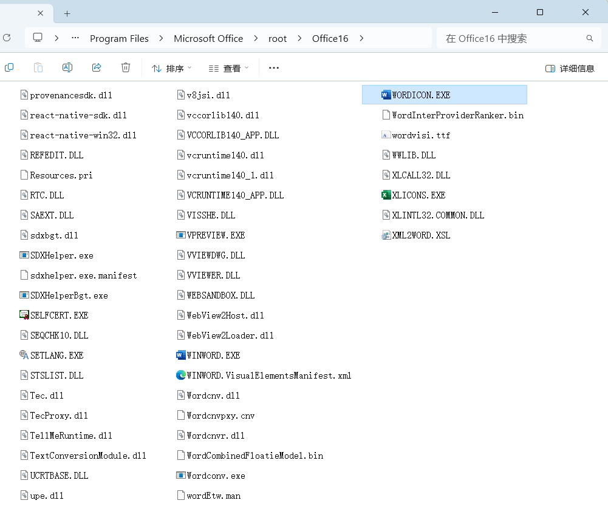Toggle the 详细信息 details pane
This screenshot has width=608, height=506.
point(570,69)
